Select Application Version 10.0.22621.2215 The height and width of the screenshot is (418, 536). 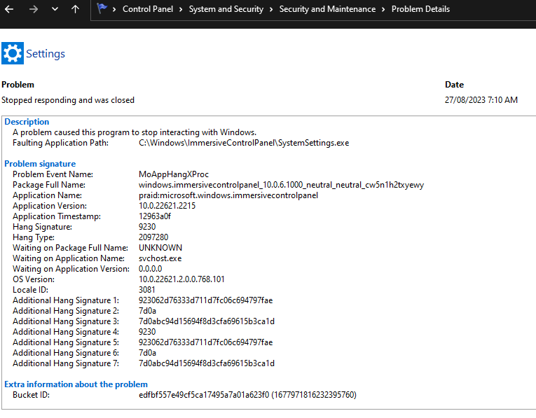point(167,206)
